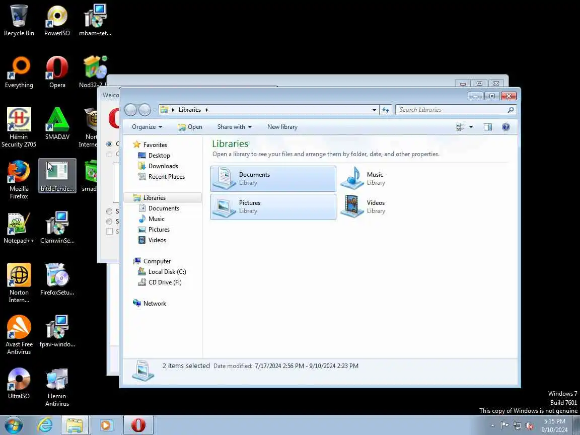The width and height of the screenshot is (580, 435).
Task: Select Network in the navigation pane
Action: point(154,303)
